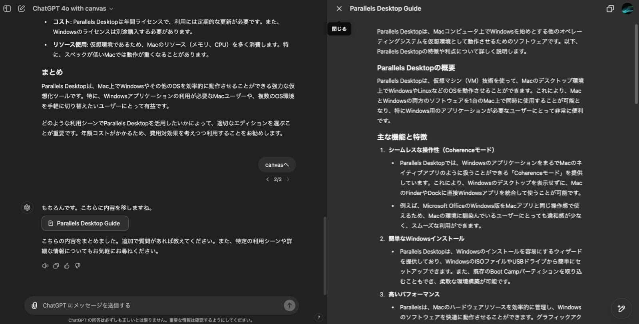Open the floating canvas edit pencil button
639x324 pixels.
(621, 308)
